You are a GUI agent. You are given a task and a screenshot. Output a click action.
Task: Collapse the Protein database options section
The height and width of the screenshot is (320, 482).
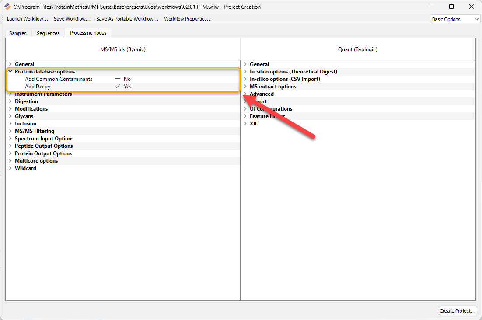[x=10, y=72]
